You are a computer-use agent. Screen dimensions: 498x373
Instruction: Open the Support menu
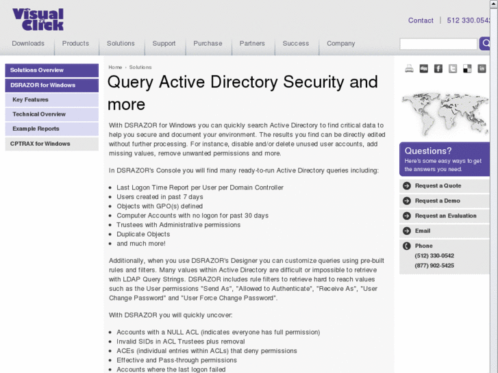164,44
